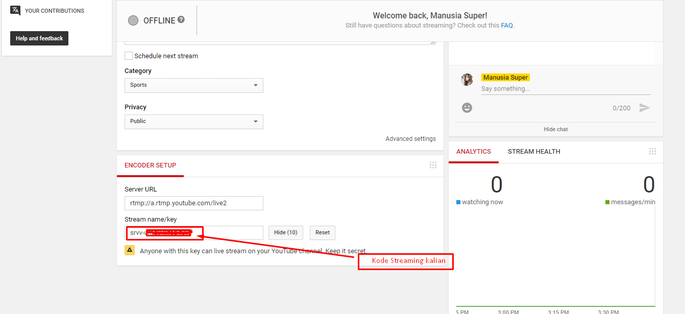This screenshot has height=314, width=685.
Task: Switch to the Analytics tab
Action: pyautogui.click(x=474, y=152)
